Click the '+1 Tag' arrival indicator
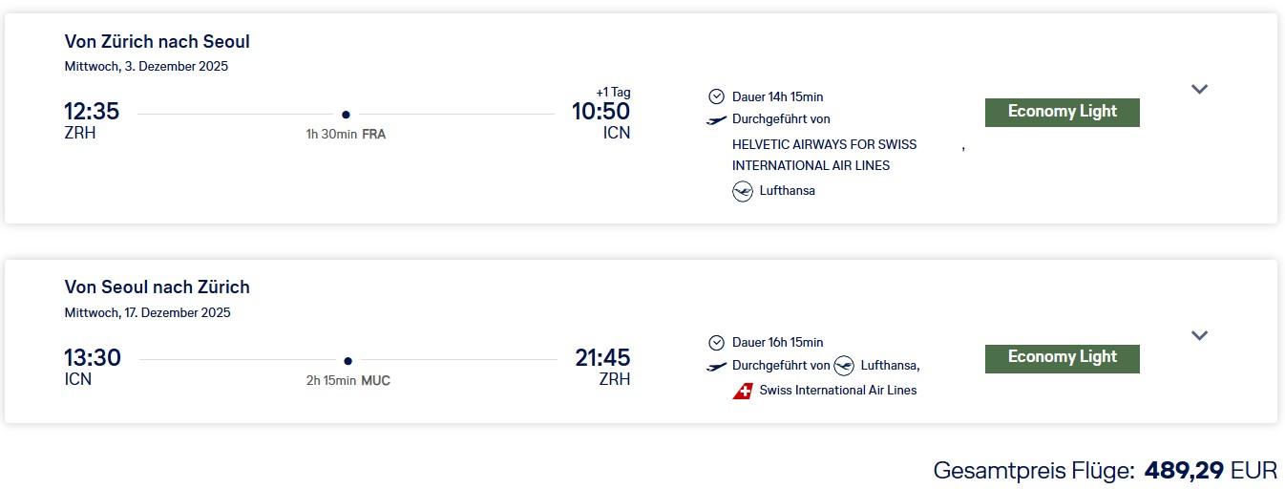Image resolution: width=1285 pixels, height=489 pixels. pyautogui.click(x=613, y=93)
